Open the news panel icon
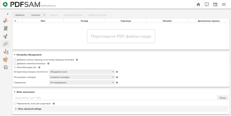Viewport: 231px width, 116px height. point(215,4)
